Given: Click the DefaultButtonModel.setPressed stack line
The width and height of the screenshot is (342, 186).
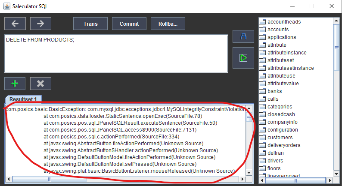Looking at the screenshot, I should coord(120,164).
